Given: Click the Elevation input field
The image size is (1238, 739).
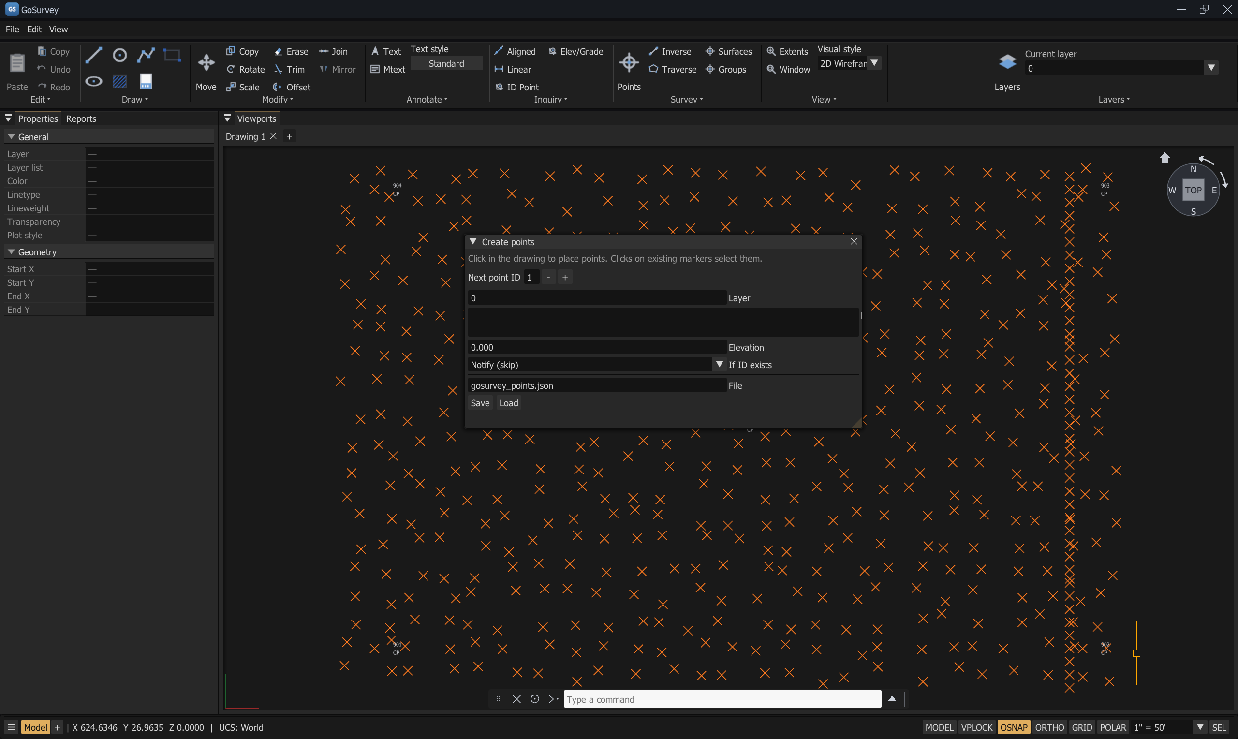Looking at the screenshot, I should pos(596,347).
